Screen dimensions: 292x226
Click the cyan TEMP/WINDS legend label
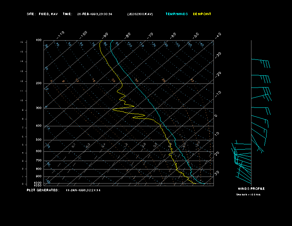pos(177,14)
